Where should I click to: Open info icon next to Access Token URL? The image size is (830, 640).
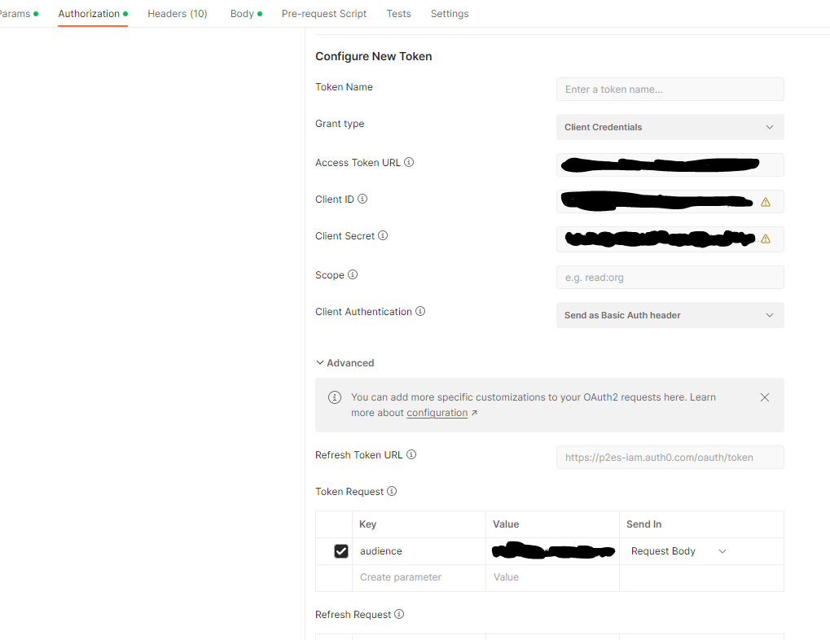[x=409, y=162]
